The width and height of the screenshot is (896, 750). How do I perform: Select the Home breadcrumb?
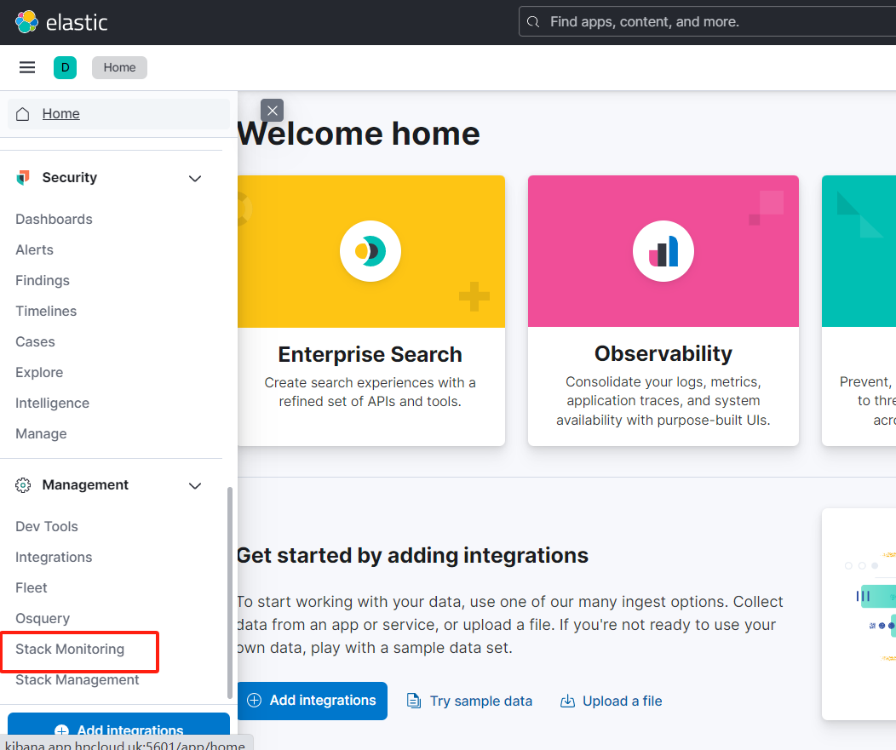[x=119, y=66]
